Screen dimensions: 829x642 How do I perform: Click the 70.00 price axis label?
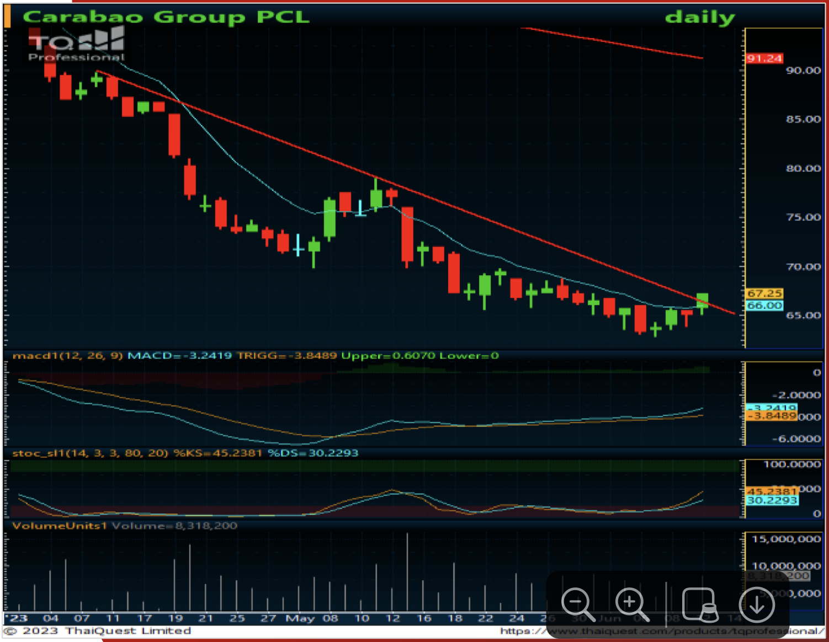click(x=803, y=267)
